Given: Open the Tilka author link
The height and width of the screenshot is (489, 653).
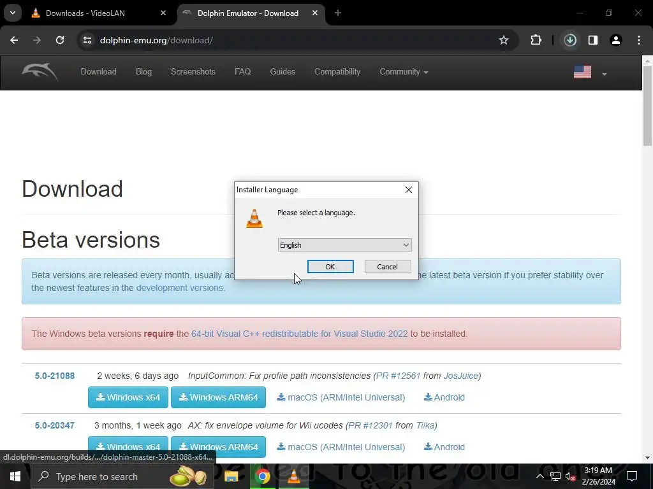Looking at the screenshot, I should click(425, 425).
